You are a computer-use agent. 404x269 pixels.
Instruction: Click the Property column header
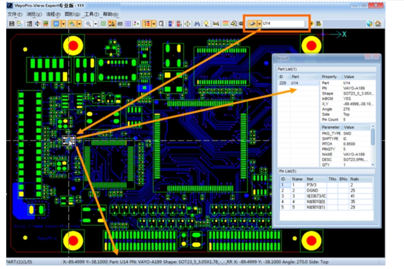click(x=330, y=77)
